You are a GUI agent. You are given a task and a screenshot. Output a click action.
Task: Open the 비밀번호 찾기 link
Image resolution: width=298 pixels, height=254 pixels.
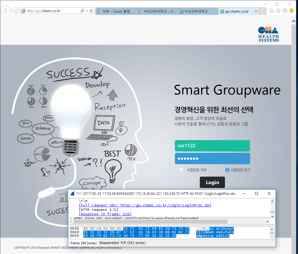point(240,170)
